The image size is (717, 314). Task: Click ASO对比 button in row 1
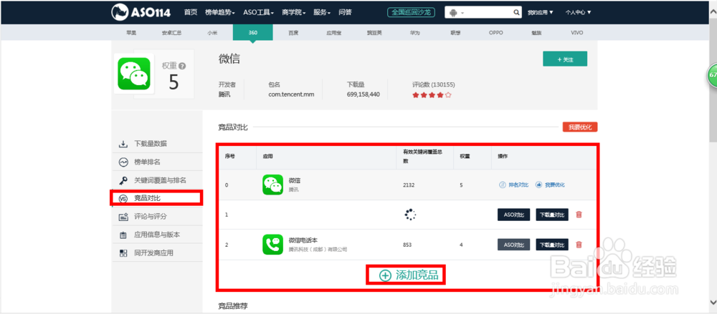513,215
